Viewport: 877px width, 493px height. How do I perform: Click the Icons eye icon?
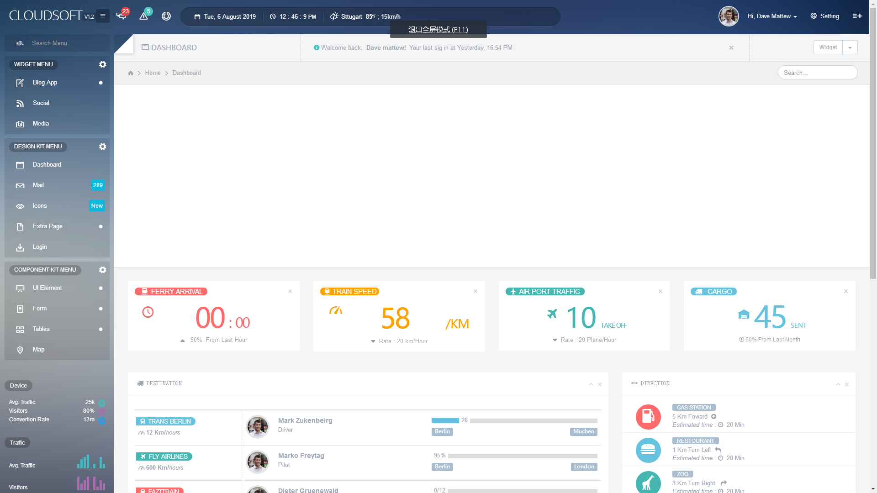click(x=20, y=206)
